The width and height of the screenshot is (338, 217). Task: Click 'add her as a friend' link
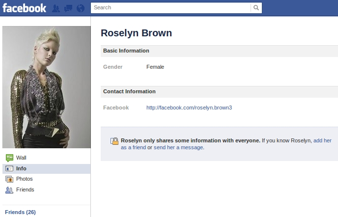(322, 140)
